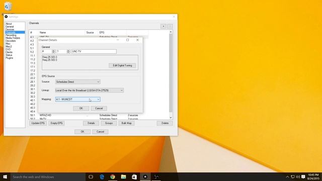The height and width of the screenshot is (181, 322).
Task: Click the minor channel number field
Action: (61, 51)
